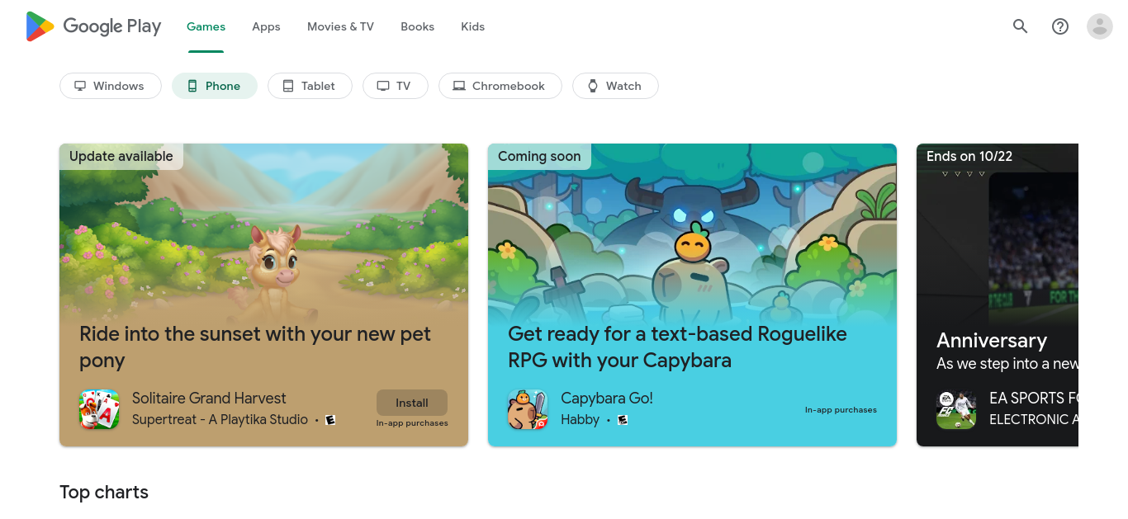Click the 'Coming soon' label
This screenshot has height=519, width=1128.
[539, 157]
